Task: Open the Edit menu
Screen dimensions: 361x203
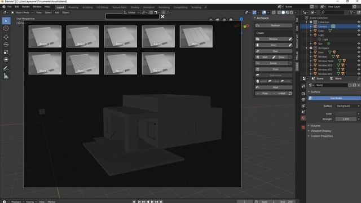Action: [x=16, y=7]
